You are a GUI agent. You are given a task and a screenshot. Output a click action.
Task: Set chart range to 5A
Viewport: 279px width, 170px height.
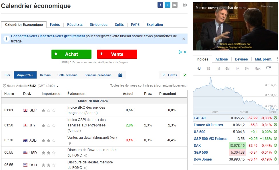click(x=247, y=69)
